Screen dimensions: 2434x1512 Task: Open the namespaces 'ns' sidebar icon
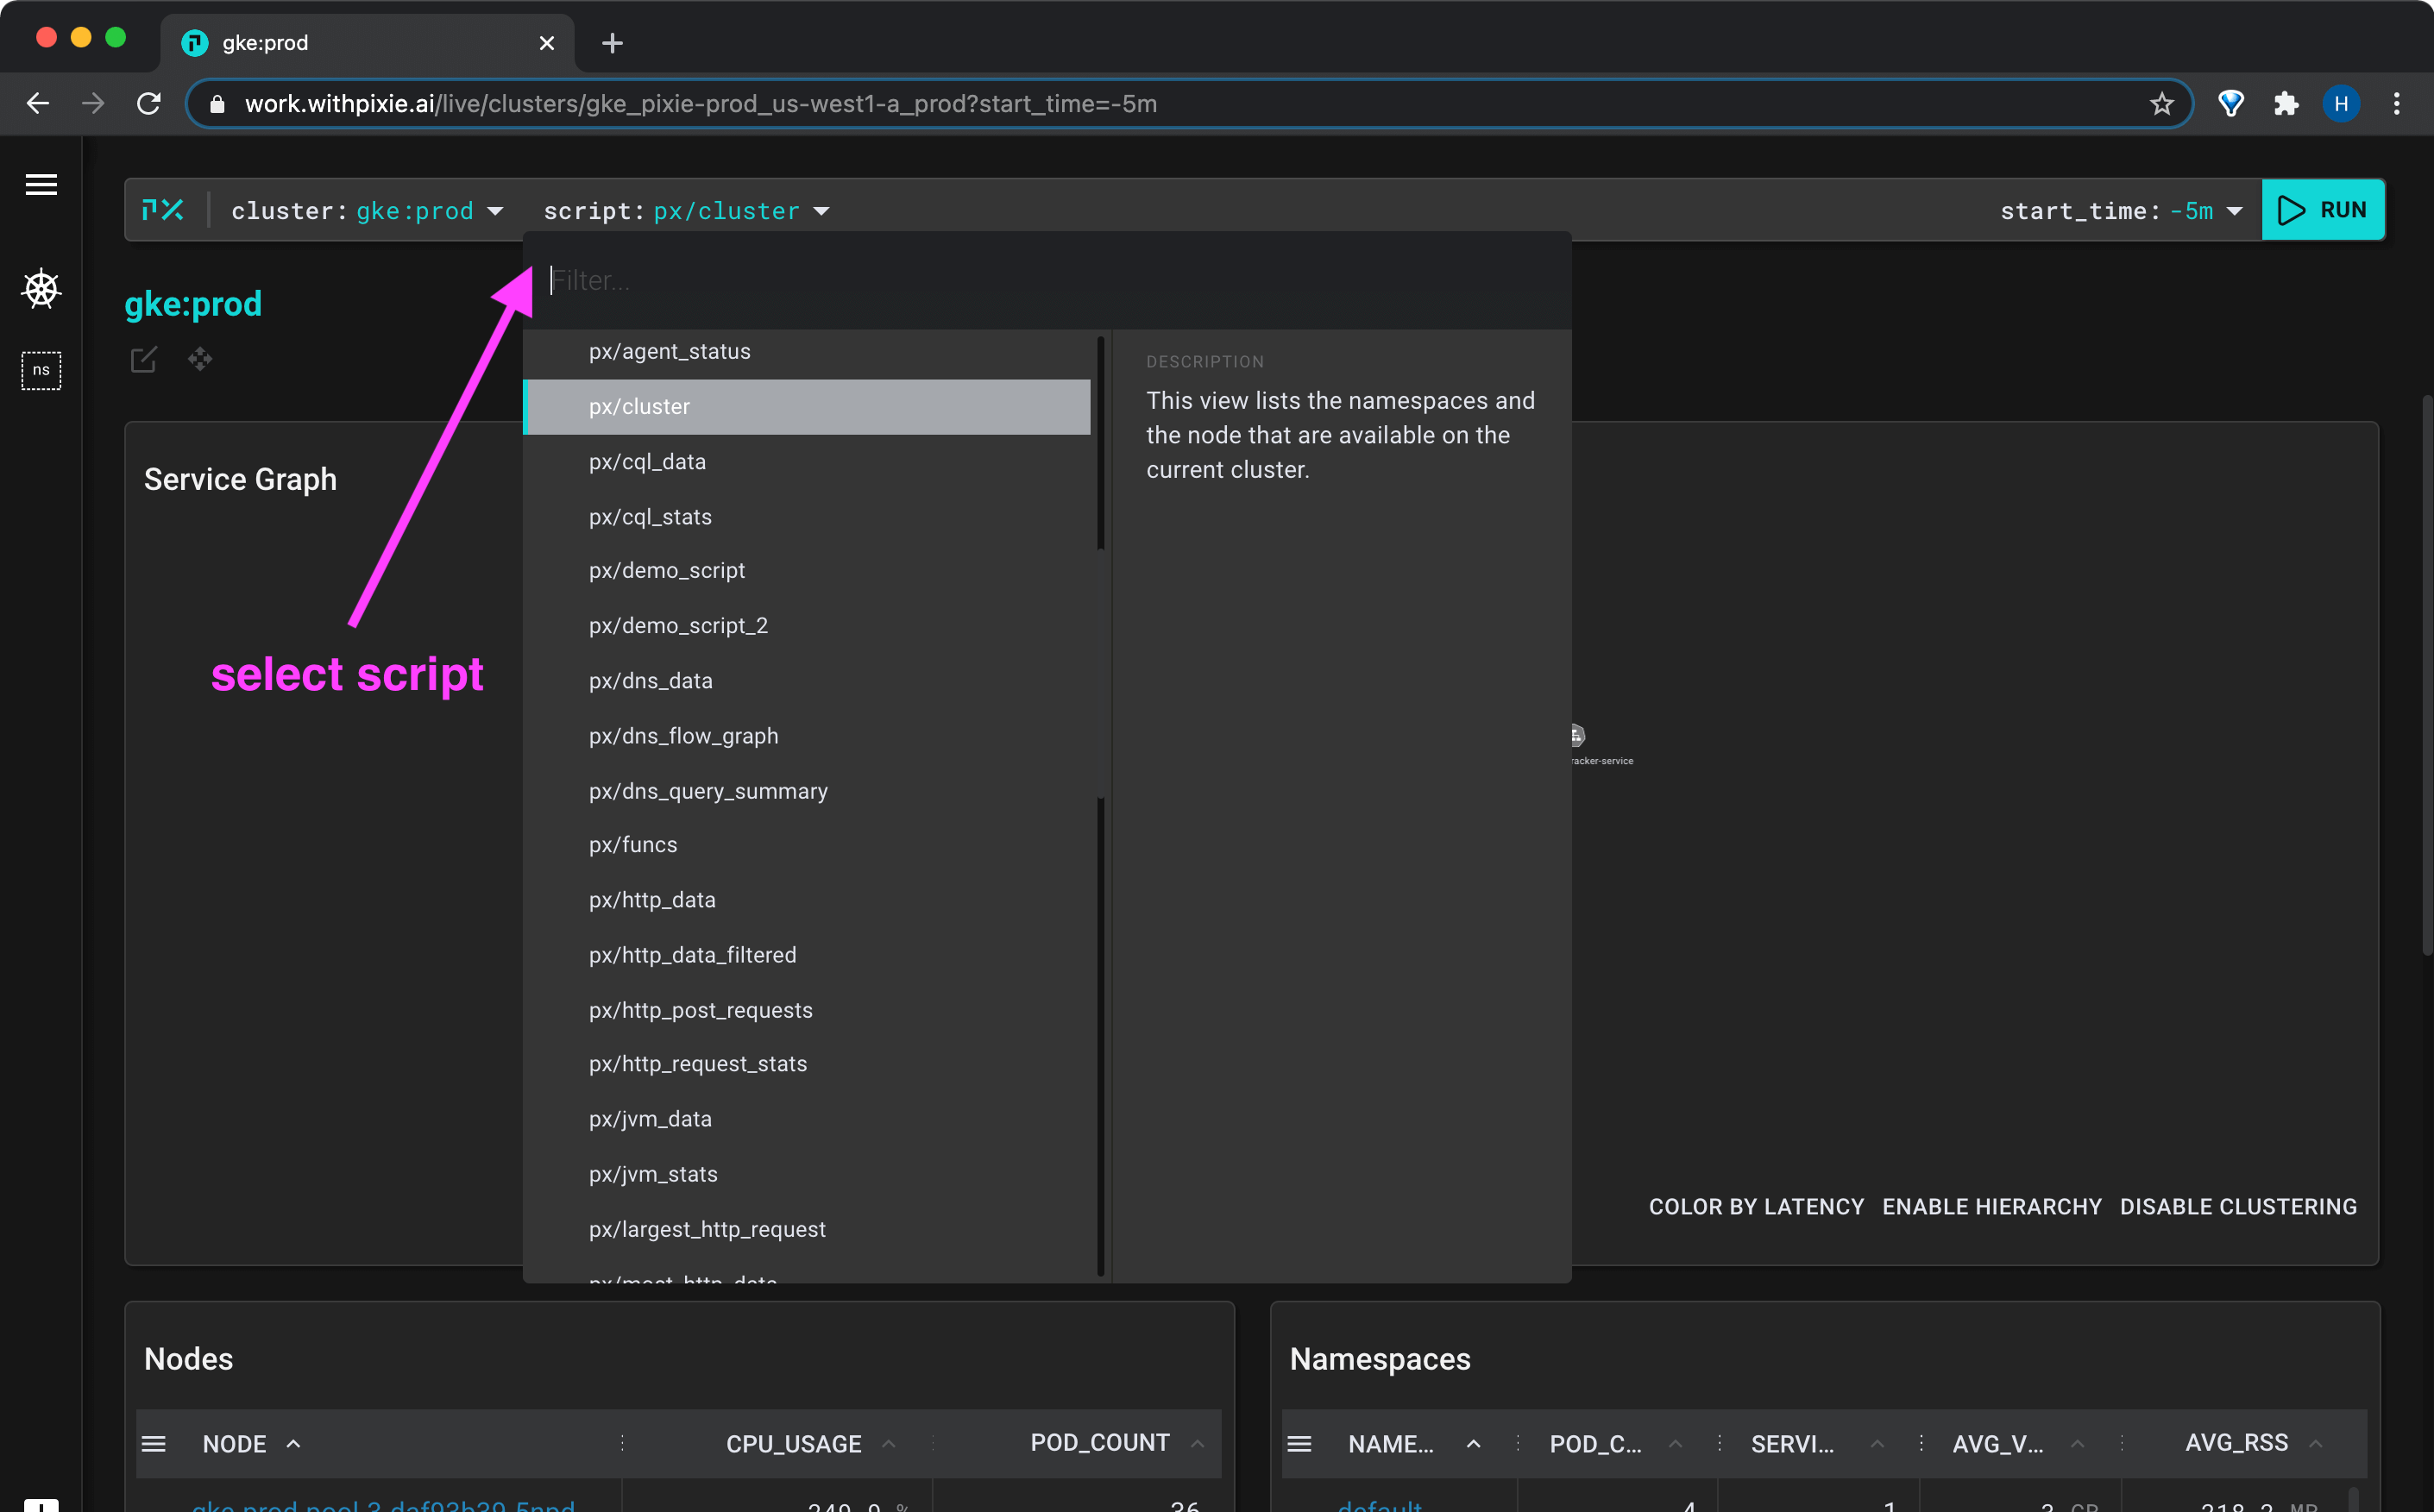41,370
